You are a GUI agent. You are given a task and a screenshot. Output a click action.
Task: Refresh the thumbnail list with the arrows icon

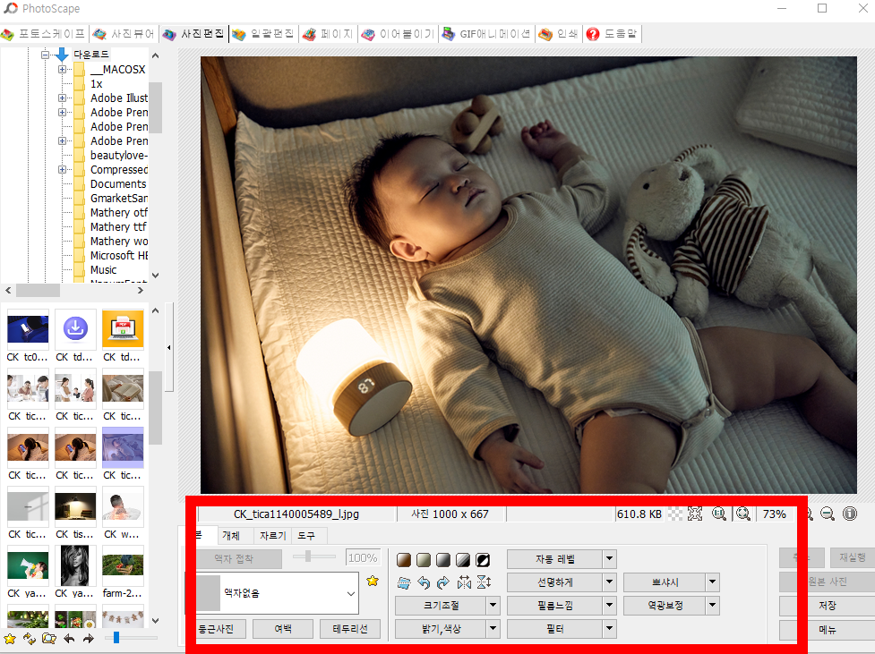coord(29,639)
